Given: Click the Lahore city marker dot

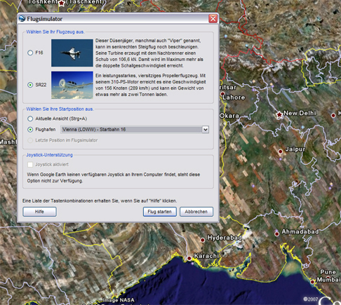Looking at the screenshot, I should [x=222, y=94].
